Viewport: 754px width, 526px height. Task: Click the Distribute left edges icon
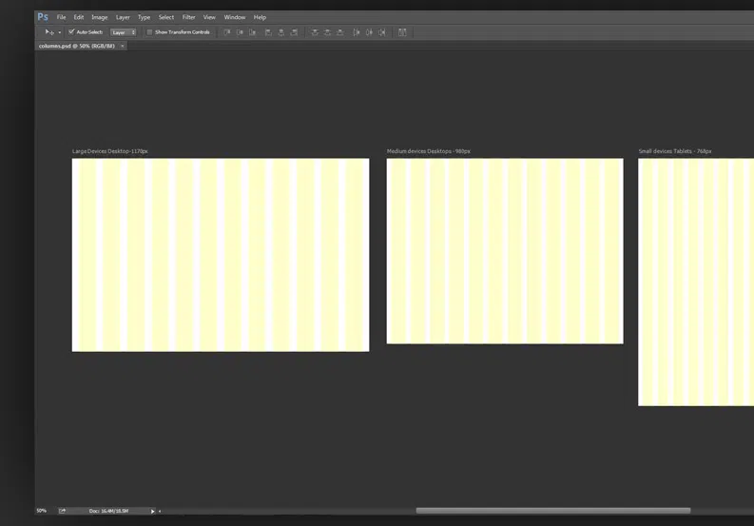click(x=357, y=32)
